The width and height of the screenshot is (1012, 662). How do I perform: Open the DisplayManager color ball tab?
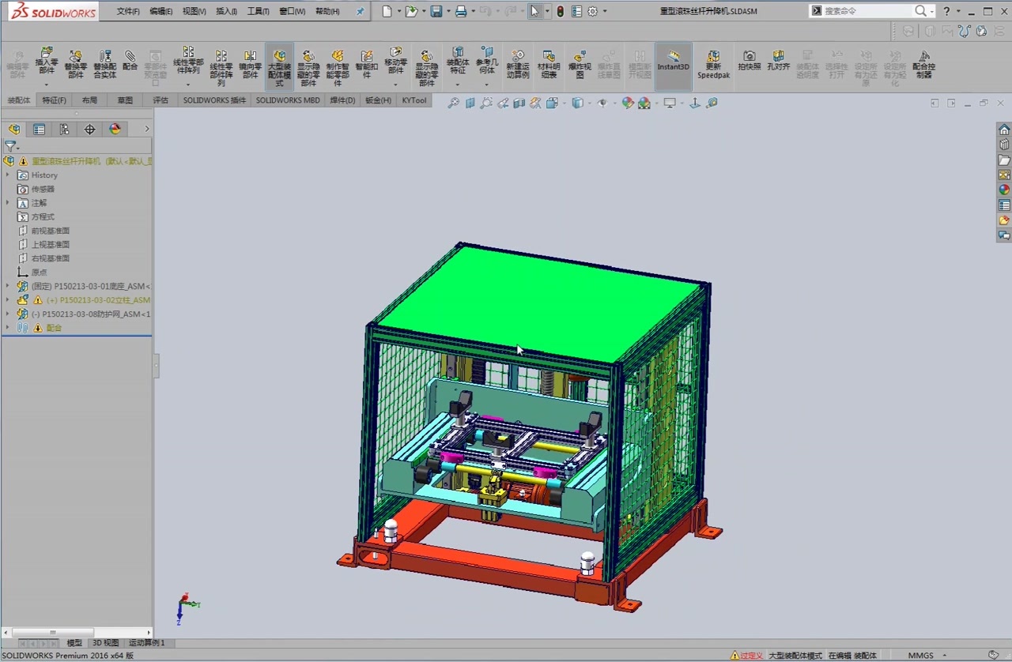115,130
